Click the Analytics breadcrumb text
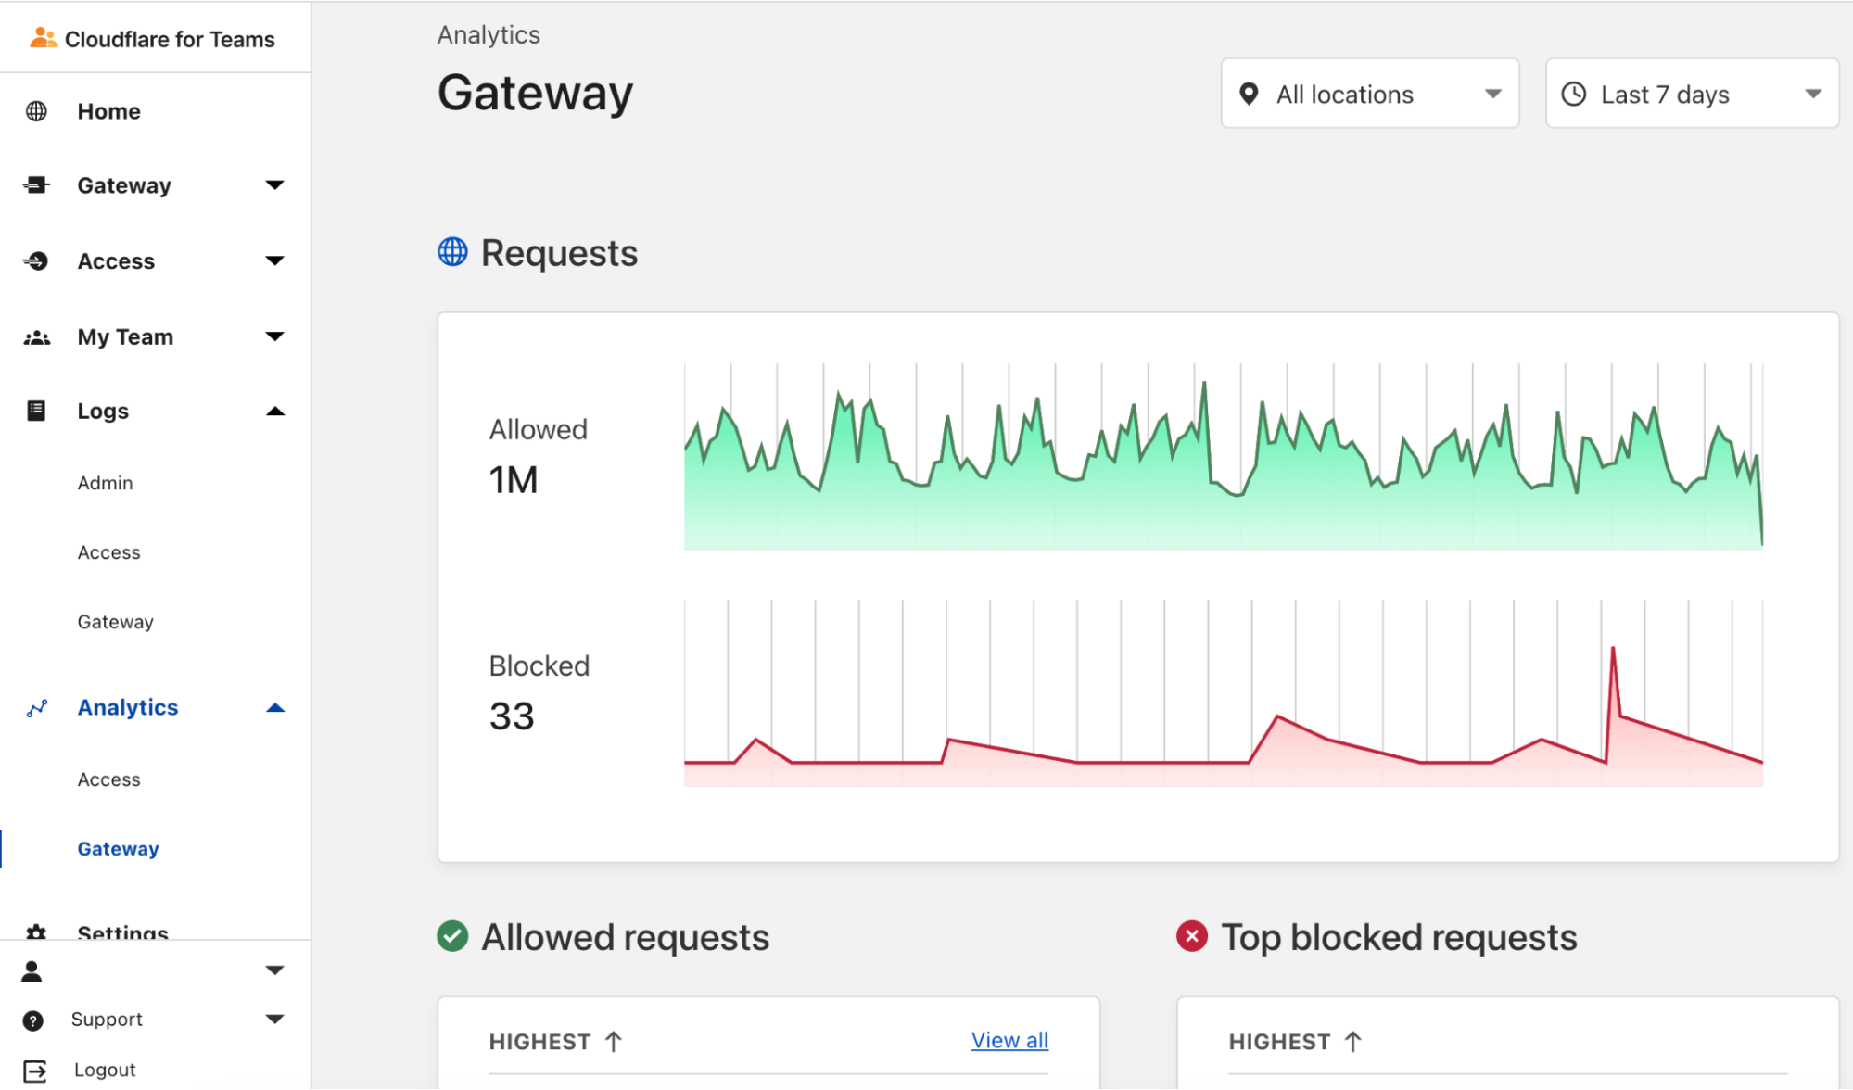Image resolution: width=1853 pixels, height=1090 pixels. [x=489, y=35]
